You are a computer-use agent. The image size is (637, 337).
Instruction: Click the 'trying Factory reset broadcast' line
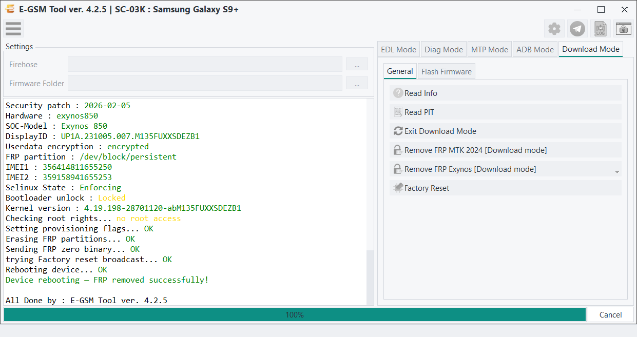point(89,259)
